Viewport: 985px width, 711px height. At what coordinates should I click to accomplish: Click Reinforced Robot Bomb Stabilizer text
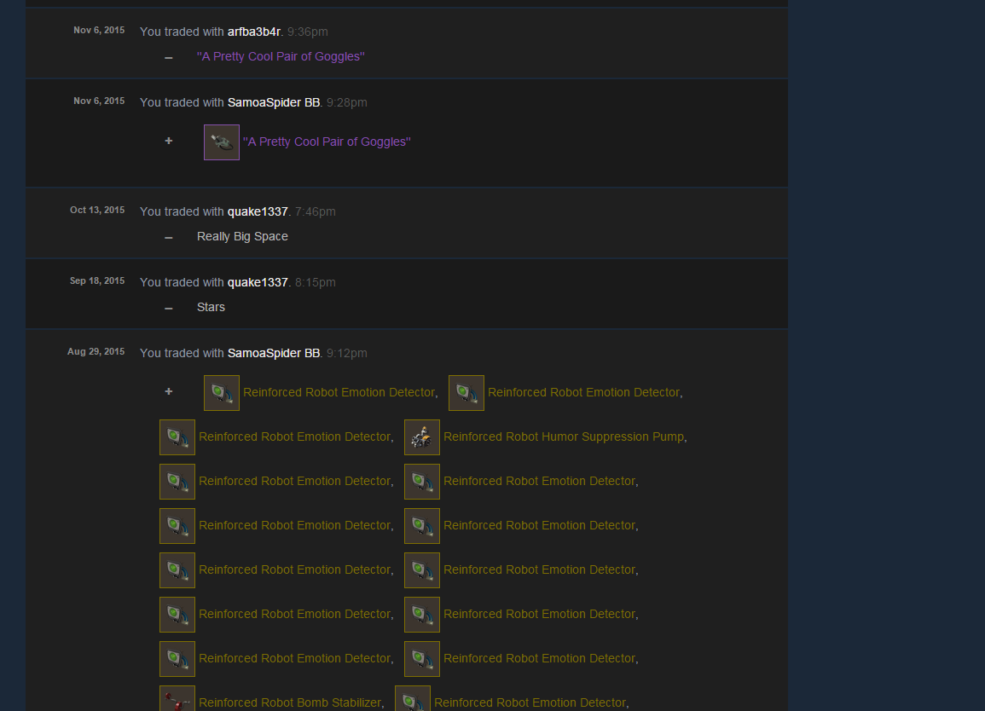[x=290, y=702]
